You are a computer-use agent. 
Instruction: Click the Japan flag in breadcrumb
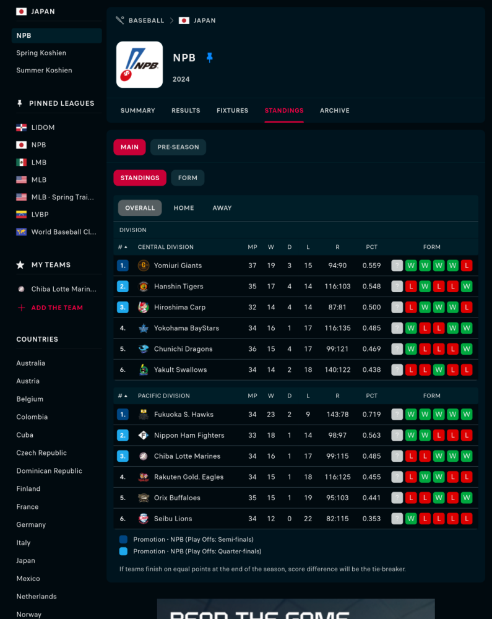(184, 20)
